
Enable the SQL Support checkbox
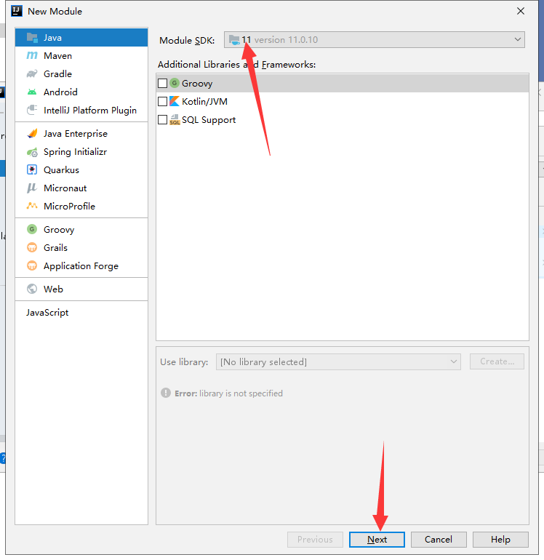(x=162, y=120)
